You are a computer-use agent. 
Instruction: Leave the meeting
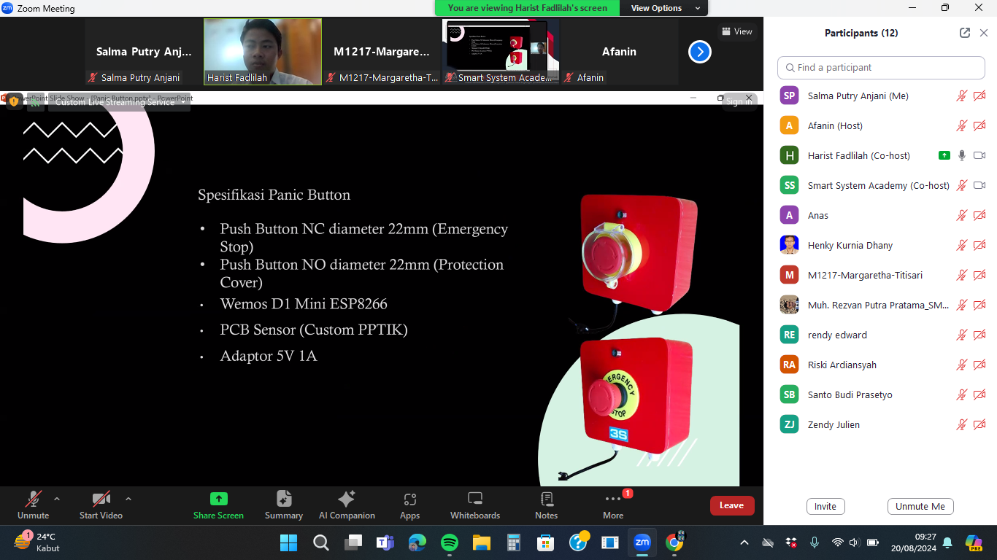(732, 505)
